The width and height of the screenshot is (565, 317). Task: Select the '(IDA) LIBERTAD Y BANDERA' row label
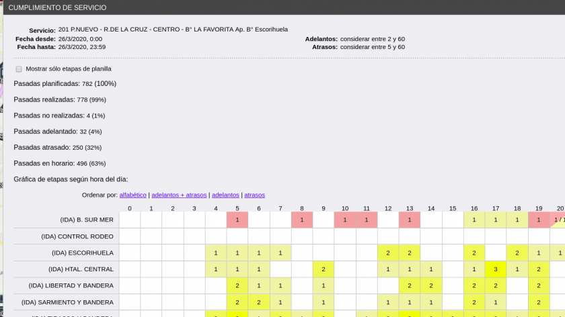[x=71, y=286]
